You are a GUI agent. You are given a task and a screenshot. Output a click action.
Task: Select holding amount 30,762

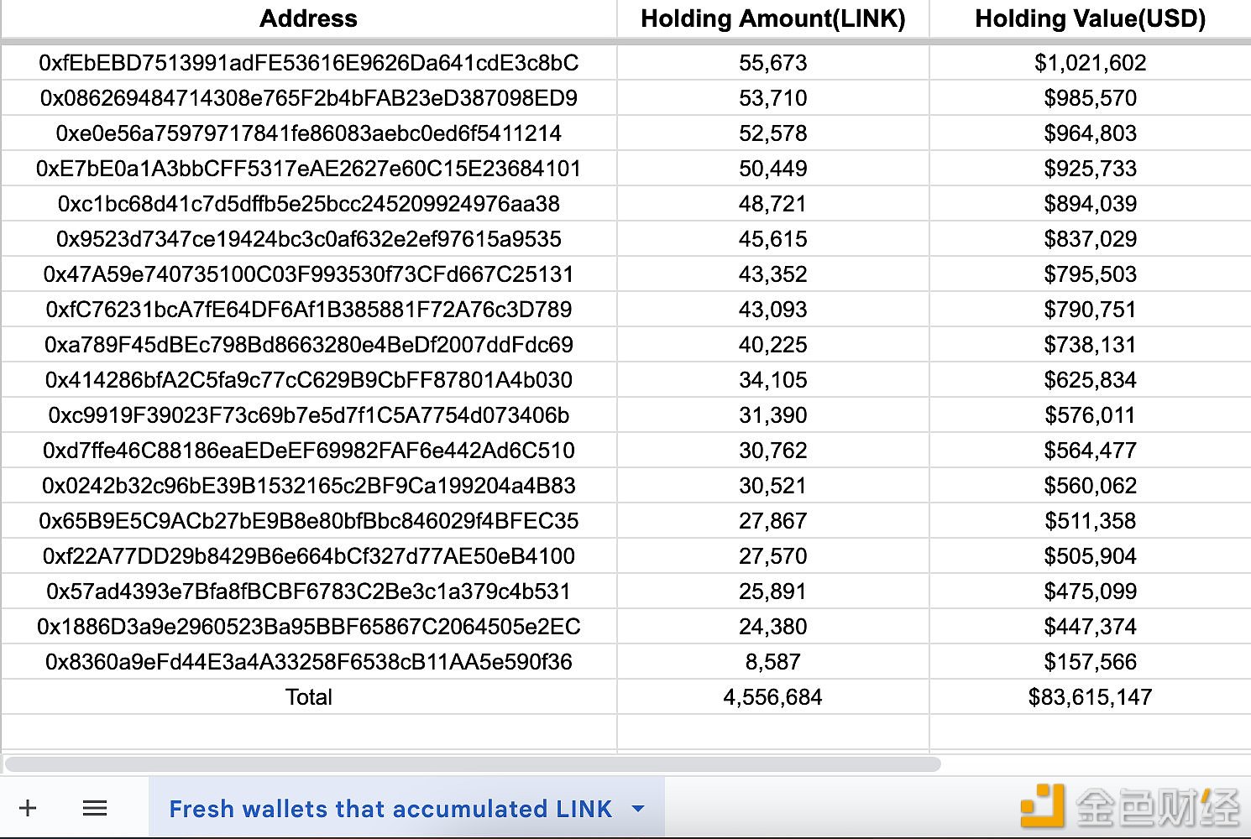(772, 451)
